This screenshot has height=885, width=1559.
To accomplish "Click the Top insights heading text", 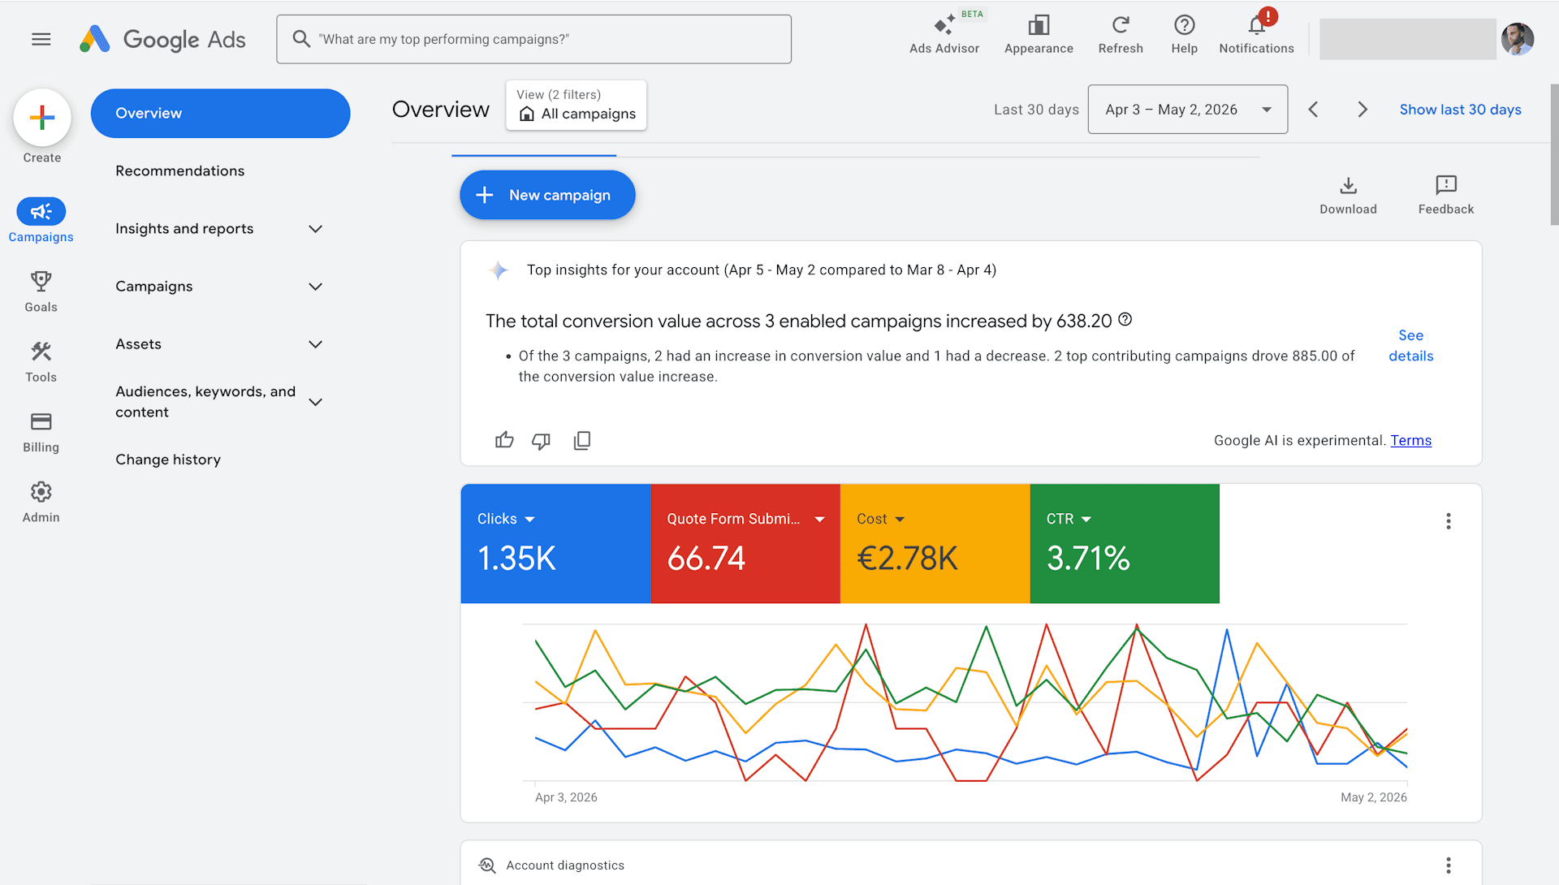I will (x=761, y=270).
